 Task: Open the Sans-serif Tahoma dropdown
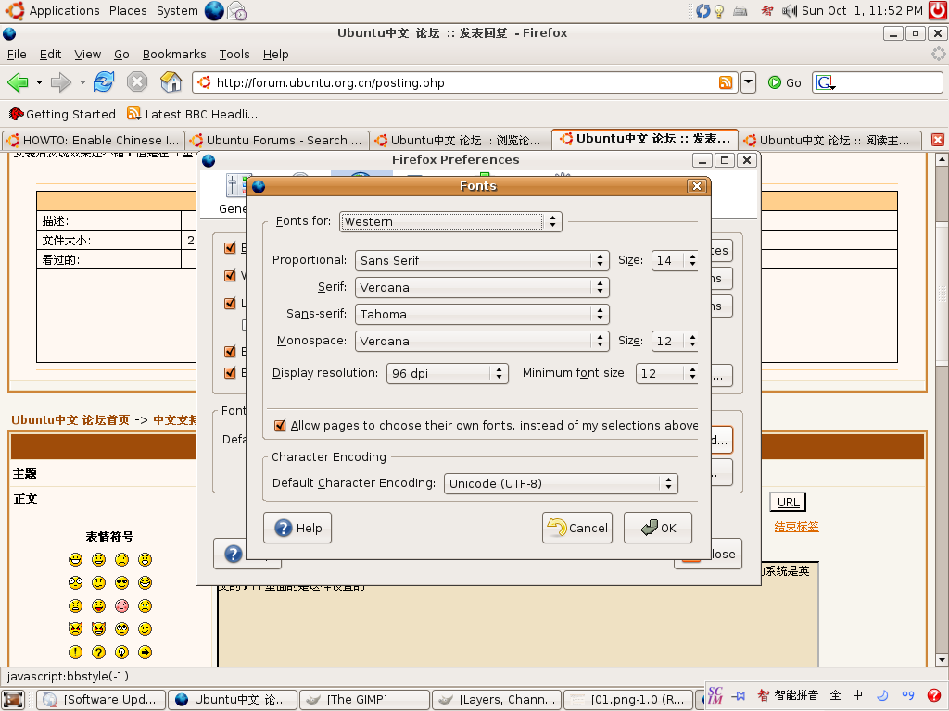pyautogui.click(x=482, y=315)
